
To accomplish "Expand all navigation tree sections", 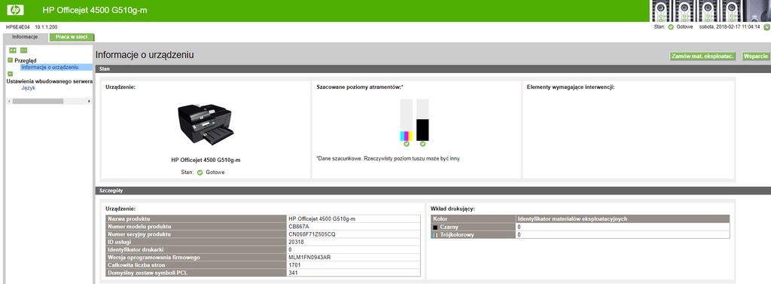I will pos(13,50).
